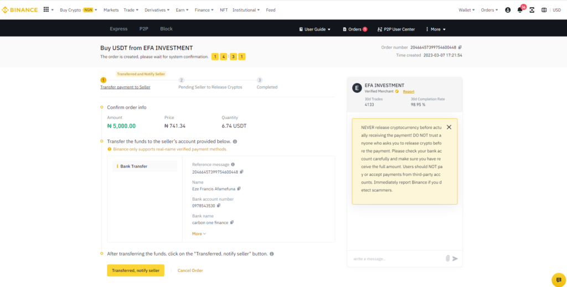567x287 pixels.
Task: Expand the Trade menu
Action: (131, 10)
